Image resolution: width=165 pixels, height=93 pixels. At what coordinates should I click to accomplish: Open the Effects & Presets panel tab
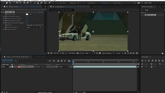coord(147,7)
